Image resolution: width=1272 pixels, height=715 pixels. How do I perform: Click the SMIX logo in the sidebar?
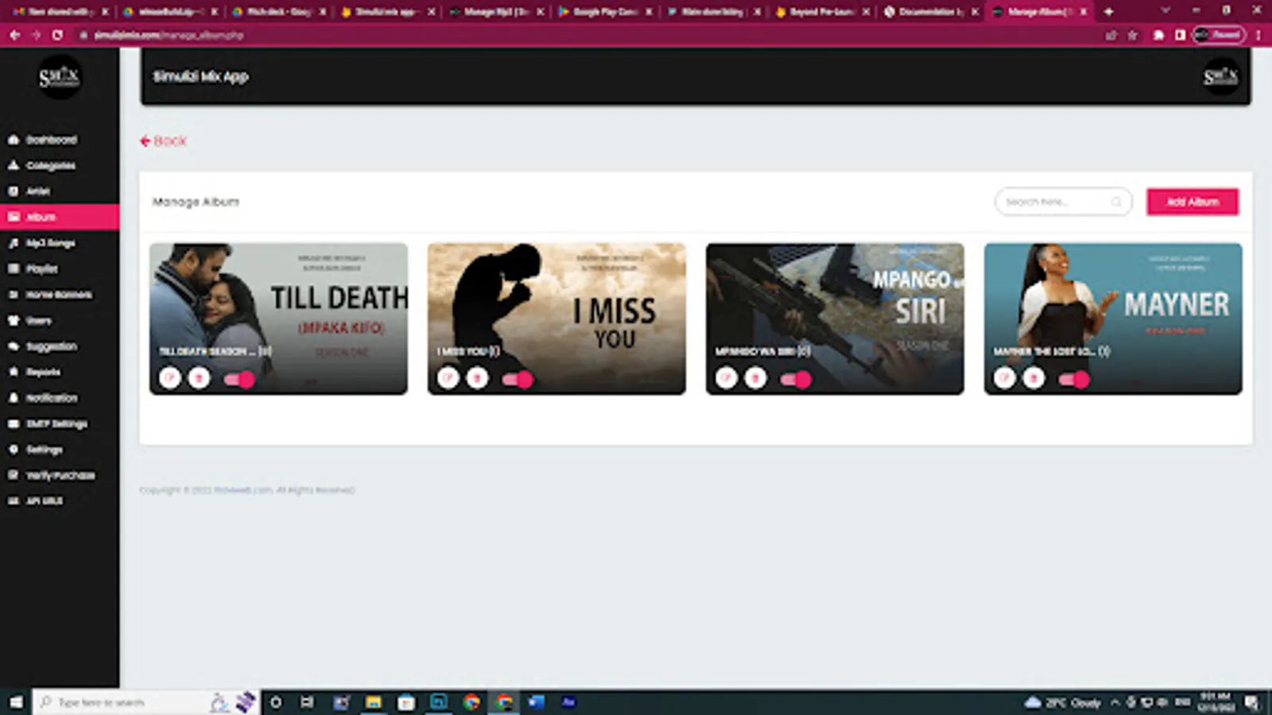(60, 77)
